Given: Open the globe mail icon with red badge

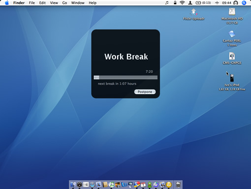Looking at the screenshot, I should coord(137,185).
